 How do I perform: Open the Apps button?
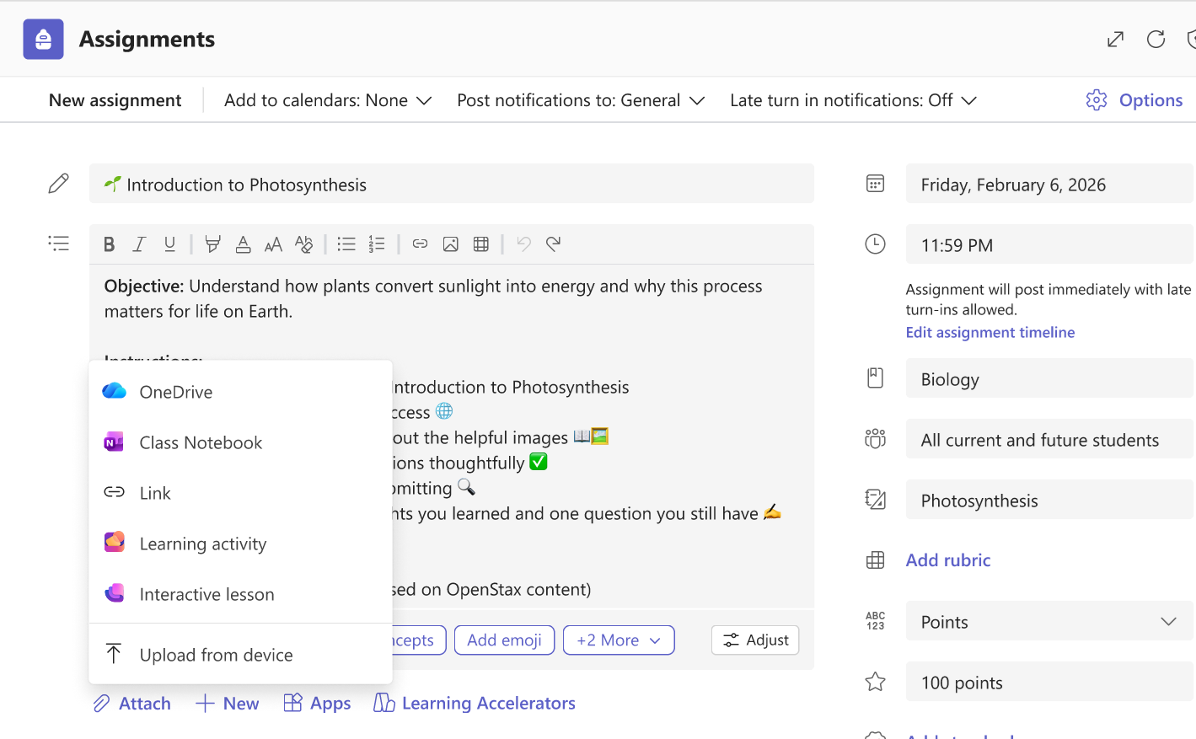click(317, 703)
